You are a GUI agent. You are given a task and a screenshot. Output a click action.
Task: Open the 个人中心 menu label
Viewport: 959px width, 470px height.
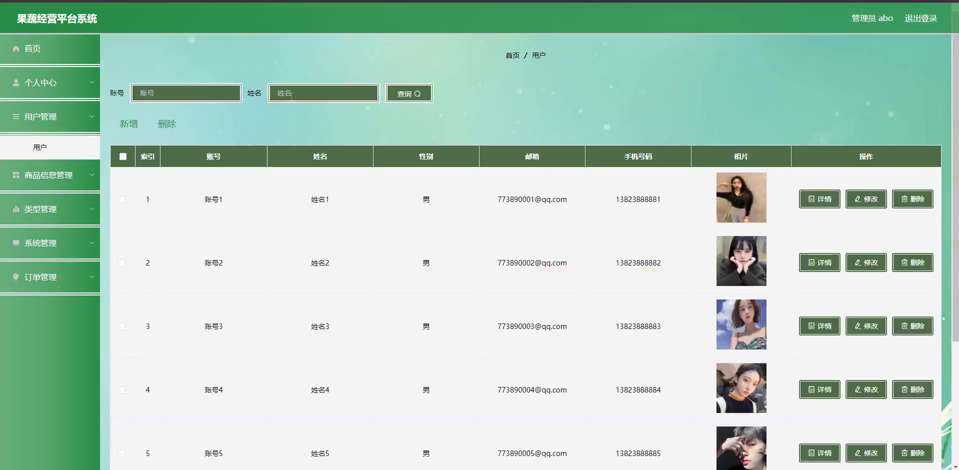[40, 82]
